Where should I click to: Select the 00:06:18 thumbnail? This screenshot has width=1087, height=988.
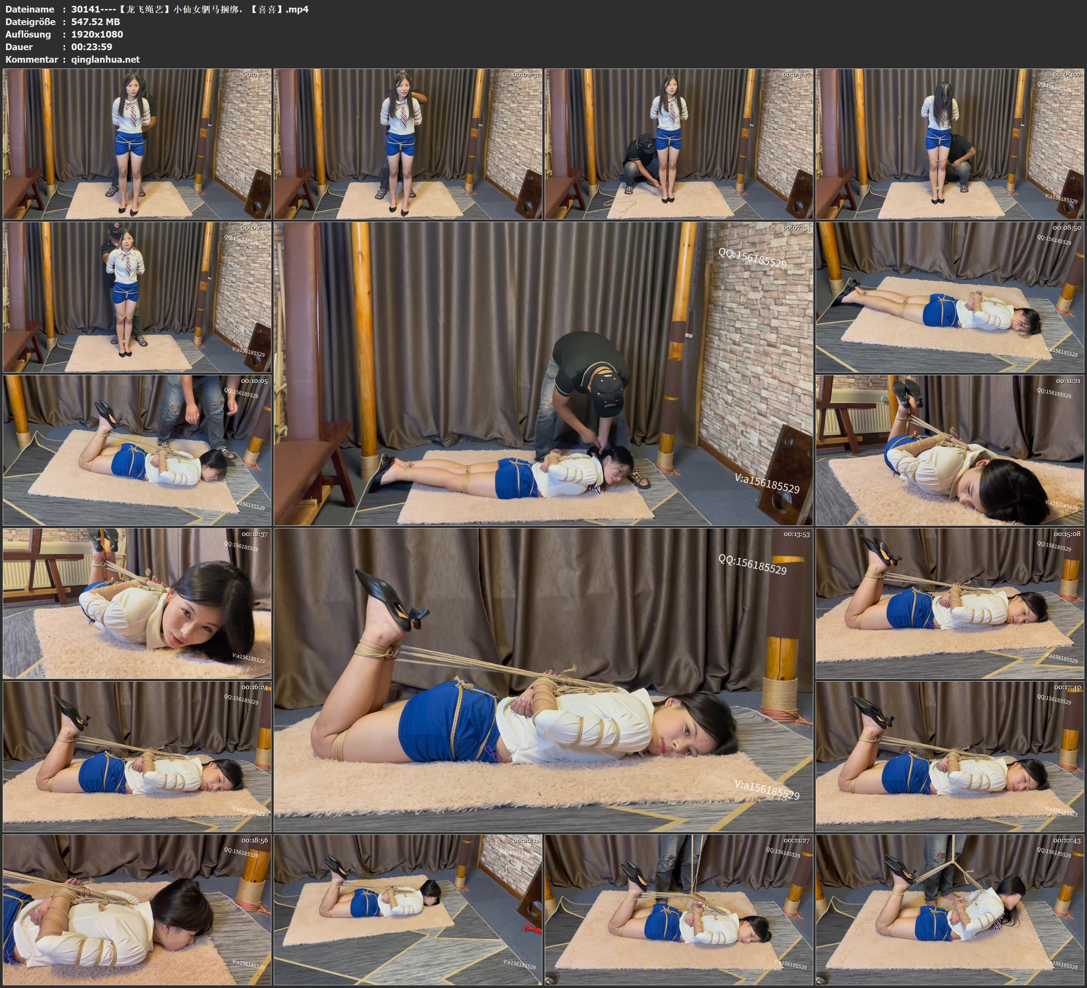[x=137, y=296]
